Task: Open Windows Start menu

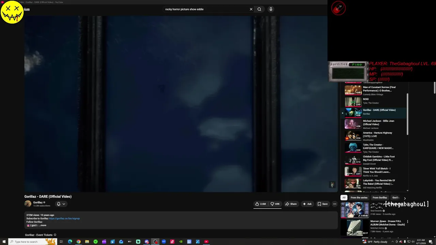Action: [x=4, y=242]
